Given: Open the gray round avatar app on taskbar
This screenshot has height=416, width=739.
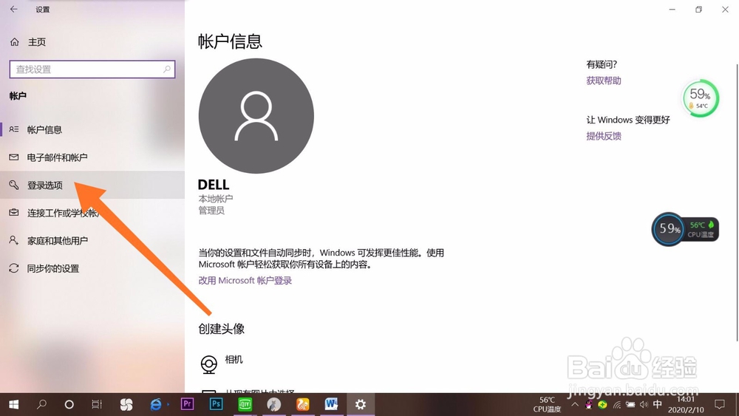Looking at the screenshot, I should tap(274, 404).
